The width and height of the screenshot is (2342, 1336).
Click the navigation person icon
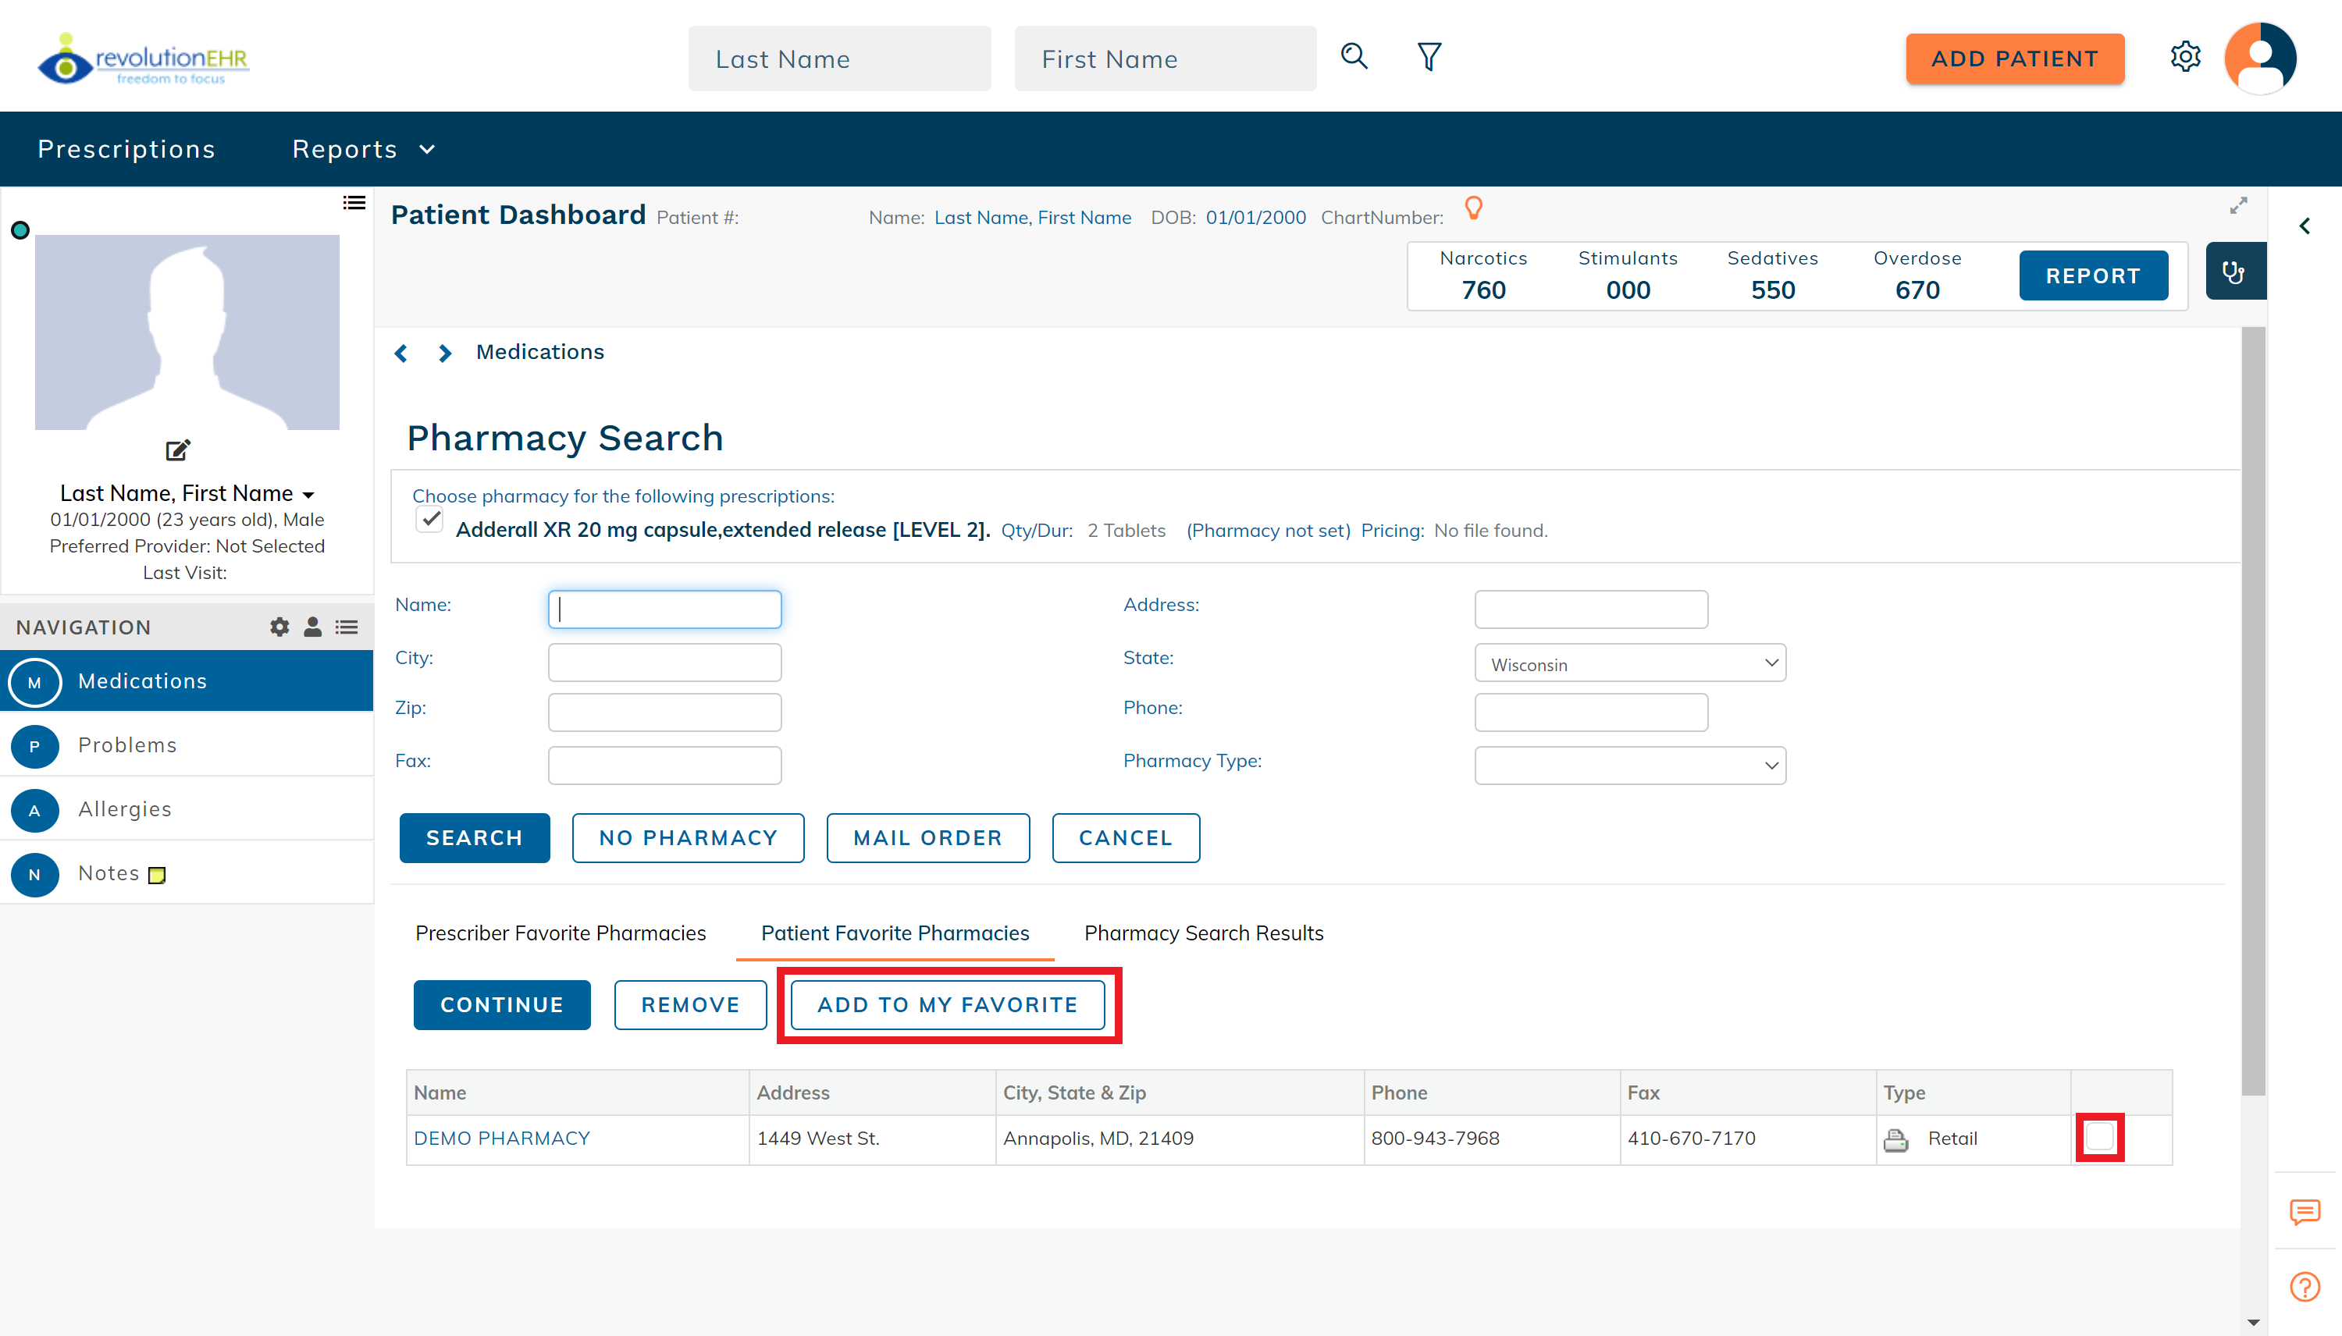coord(312,627)
